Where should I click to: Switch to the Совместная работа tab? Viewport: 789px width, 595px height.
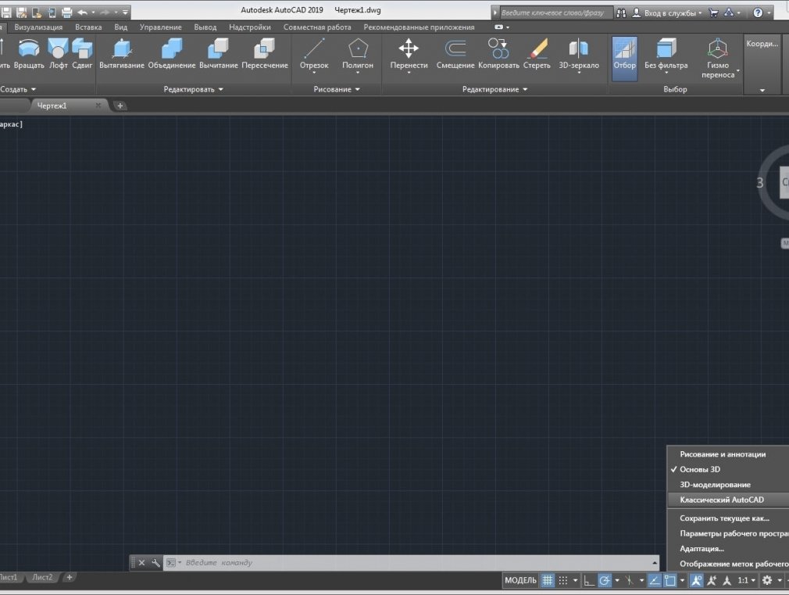click(x=317, y=27)
